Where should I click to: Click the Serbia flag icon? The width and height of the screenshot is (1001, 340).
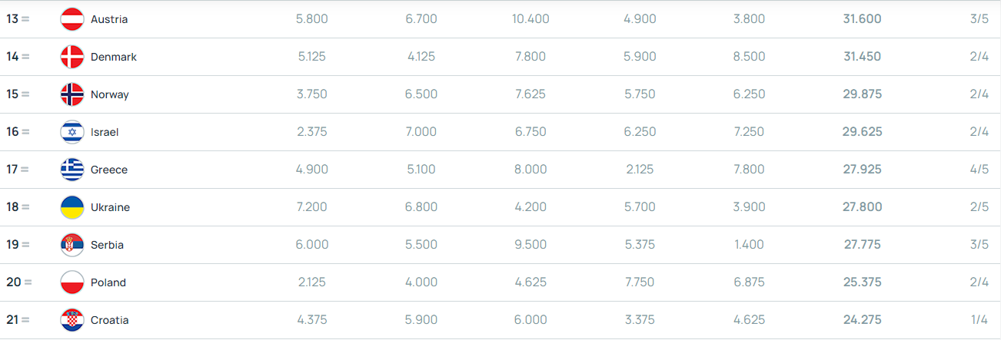click(x=71, y=245)
